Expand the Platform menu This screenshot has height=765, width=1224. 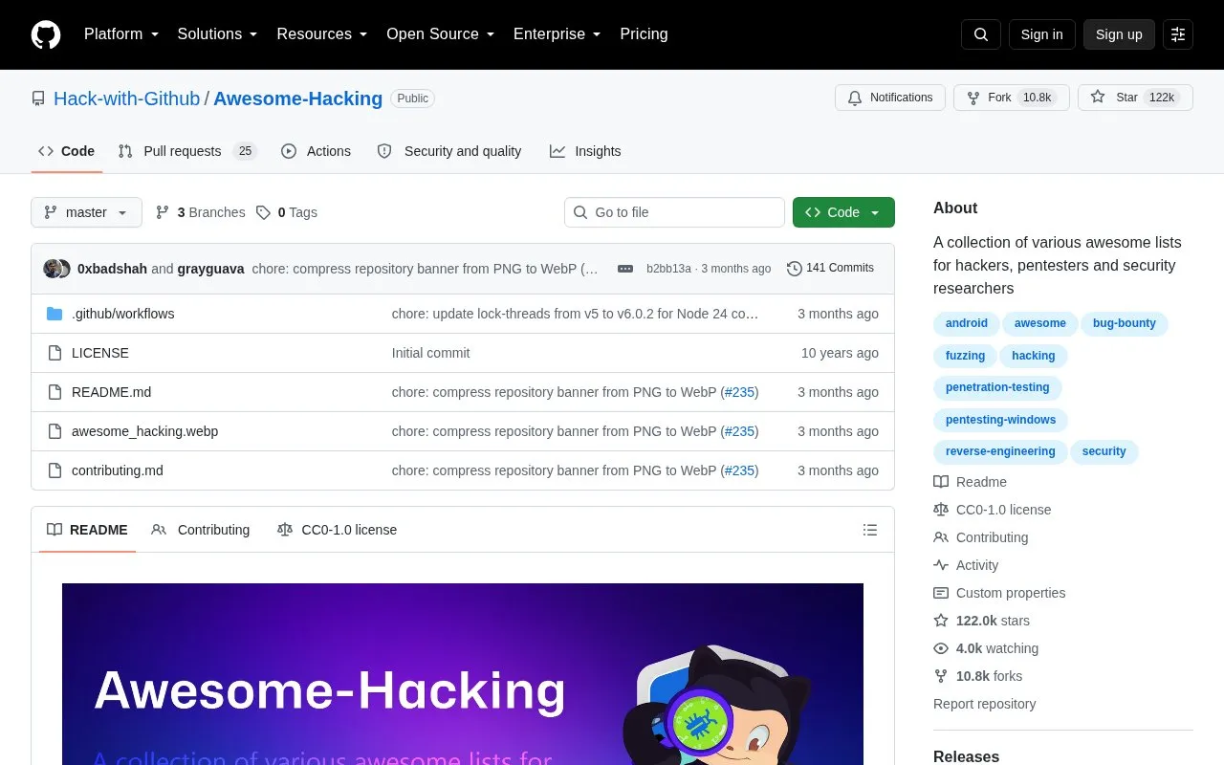121,34
